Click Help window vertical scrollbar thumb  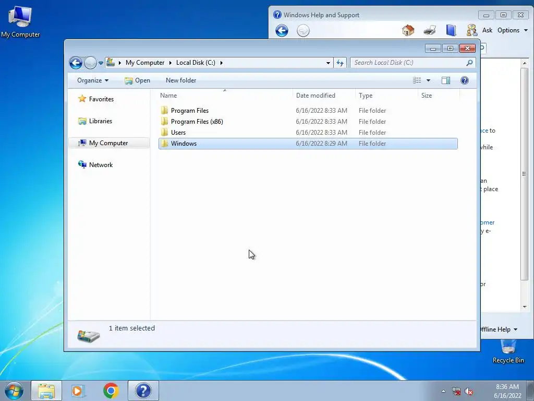pyautogui.click(x=524, y=174)
